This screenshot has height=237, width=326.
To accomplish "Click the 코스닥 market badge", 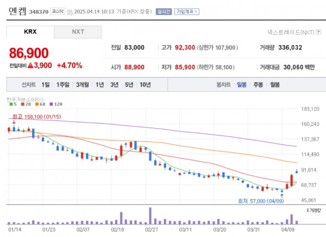I will pyautogui.click(x=57, y=12).
